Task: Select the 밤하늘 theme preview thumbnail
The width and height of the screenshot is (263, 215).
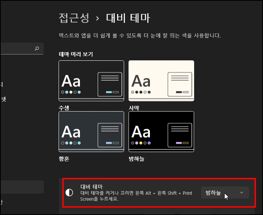Action: pyautogui.click(x=161, y=132)
